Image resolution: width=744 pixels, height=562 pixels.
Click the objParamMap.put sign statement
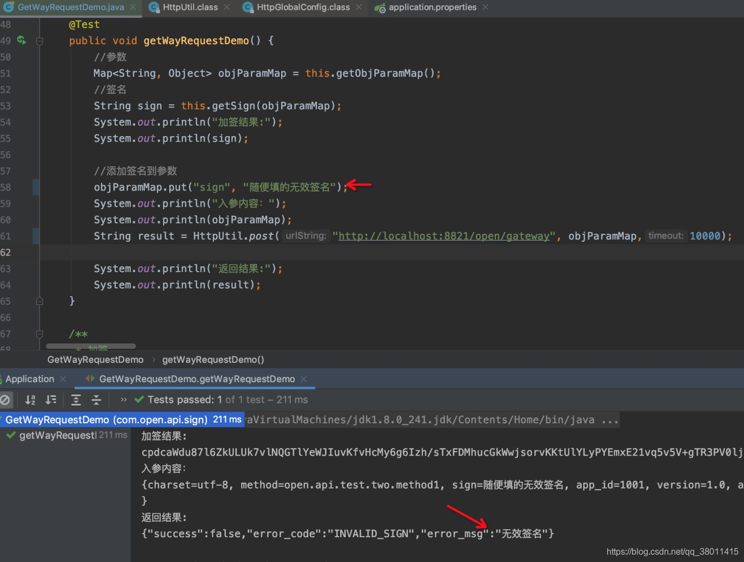[x=220, y=187]
